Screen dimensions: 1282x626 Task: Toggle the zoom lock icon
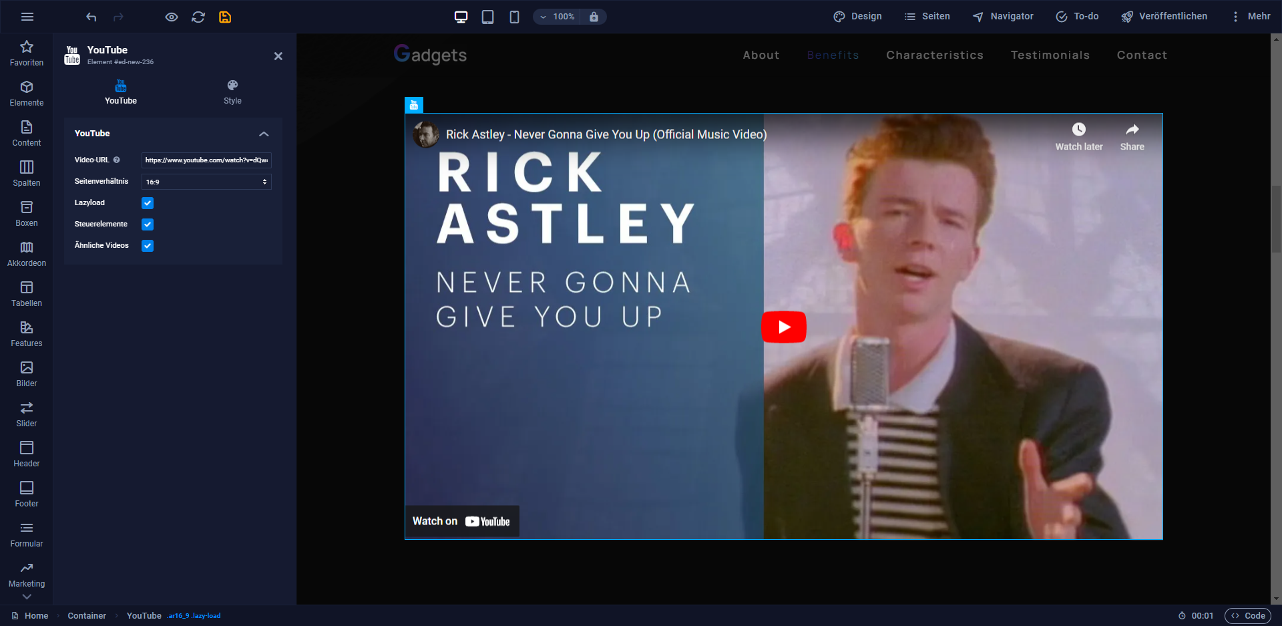pos(594,17)
